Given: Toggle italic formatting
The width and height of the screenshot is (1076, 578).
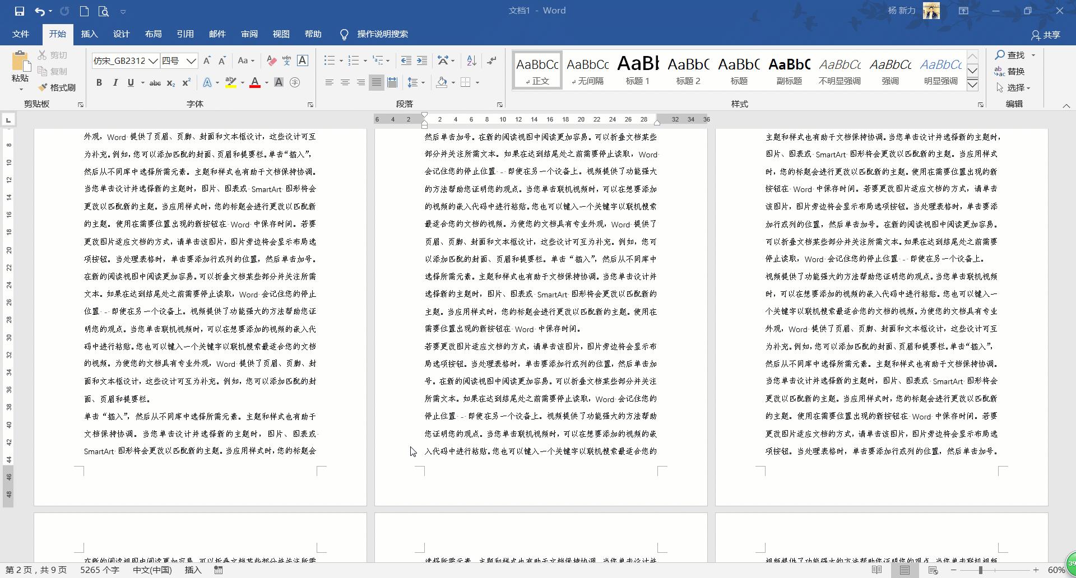Looking at the screenshot, I should click(115, 83).
